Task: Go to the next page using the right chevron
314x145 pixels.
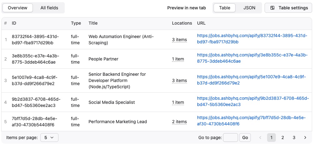Action: click(x=305, y=138)
